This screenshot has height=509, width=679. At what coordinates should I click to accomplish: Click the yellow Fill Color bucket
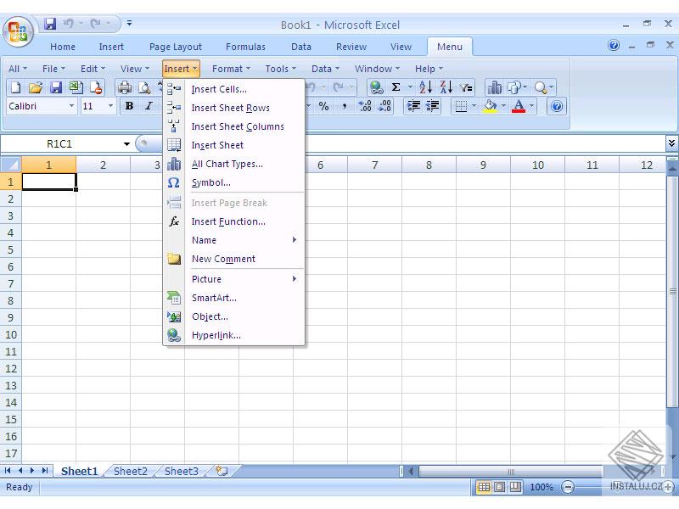click(491, 106)
